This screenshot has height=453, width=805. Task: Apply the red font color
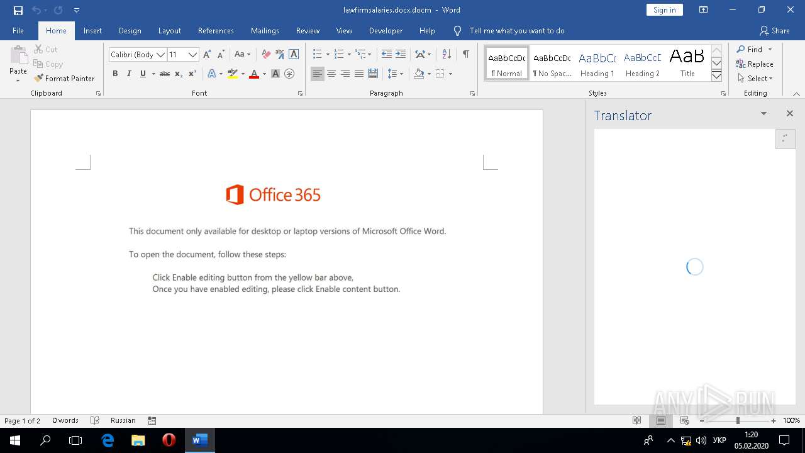[254, 74]
